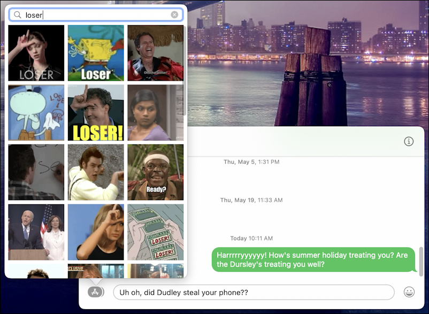Click the App Store apps button beside the message field
429x314 pixels.
point(96,292)
